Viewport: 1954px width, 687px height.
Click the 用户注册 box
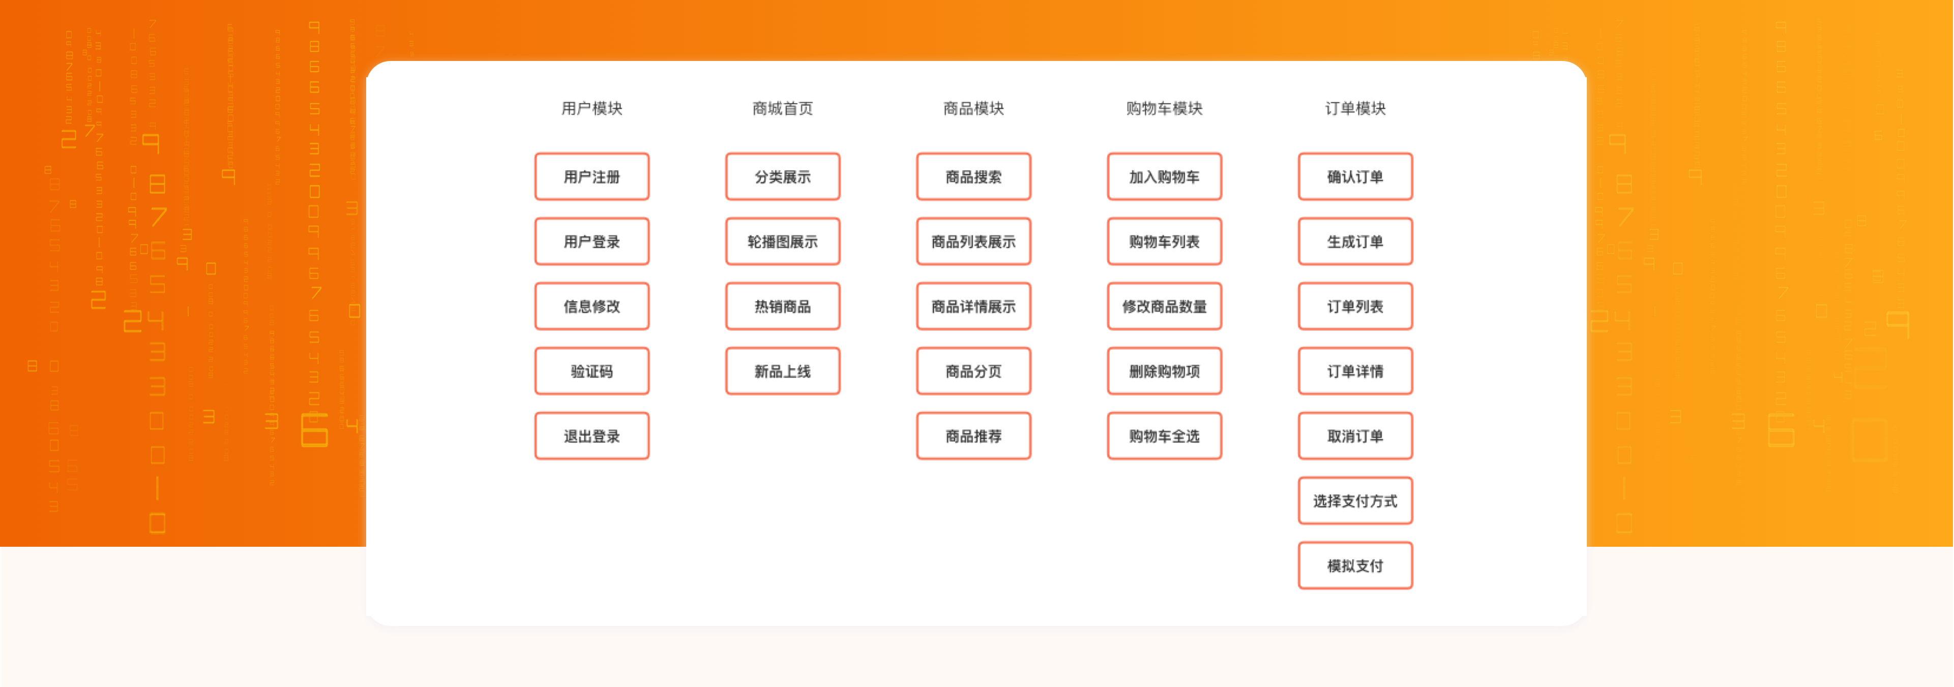591,177
